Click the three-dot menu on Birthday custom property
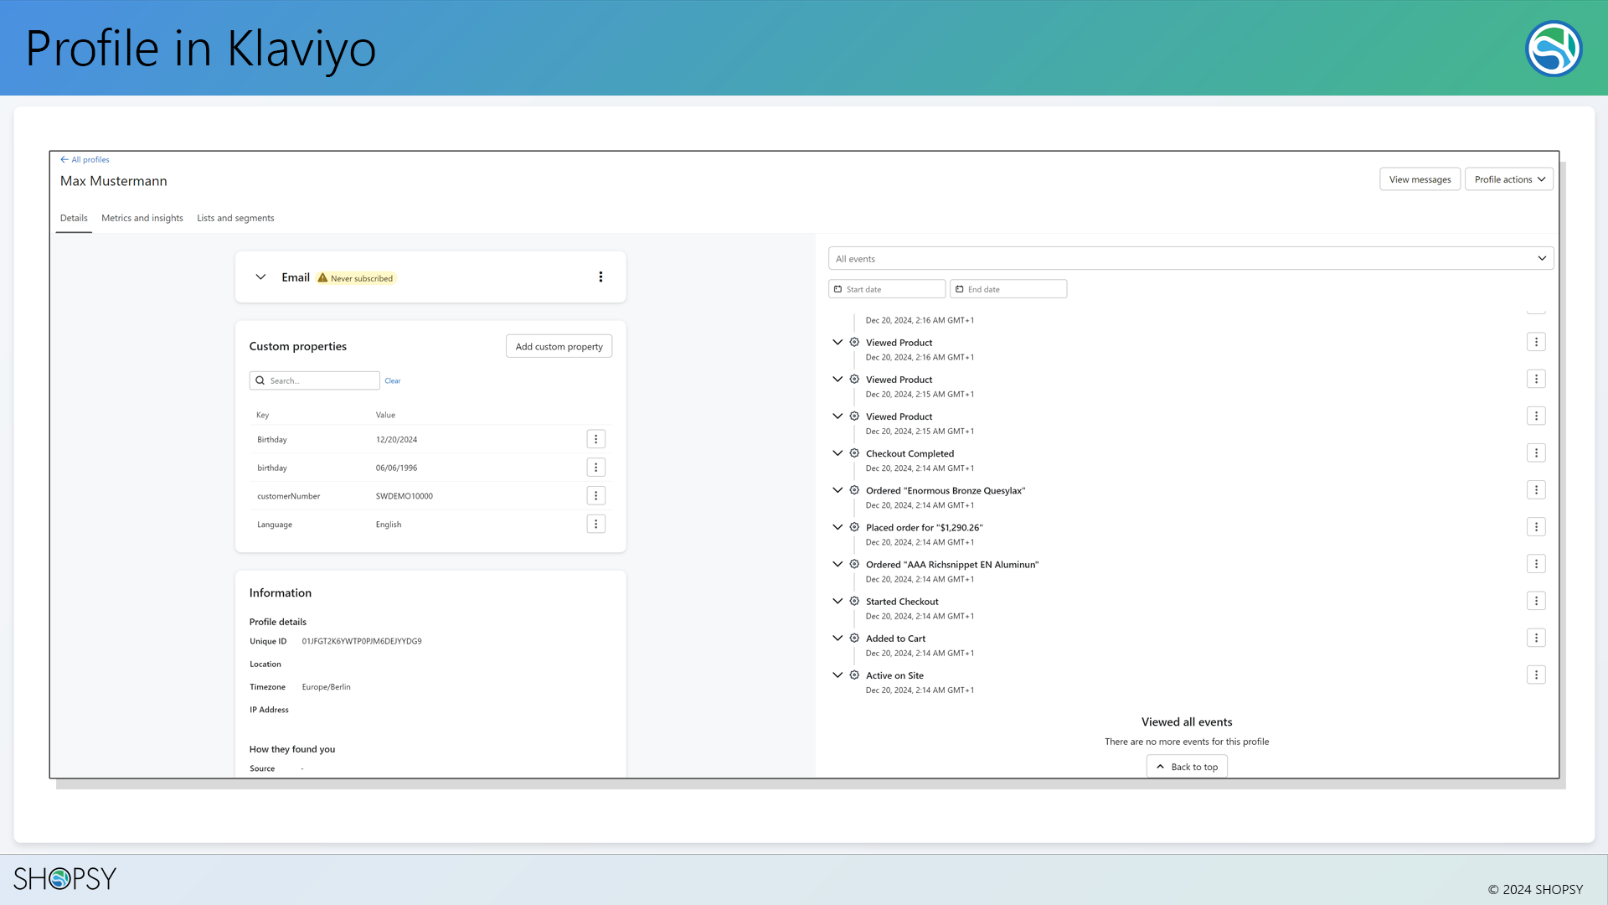The image size is (1608, 905). tap(595, 439)
